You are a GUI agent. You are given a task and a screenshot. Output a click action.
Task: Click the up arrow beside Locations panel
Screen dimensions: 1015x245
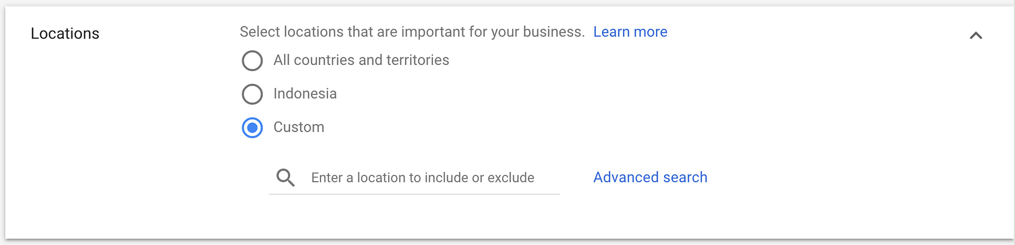tap(976, 36)
